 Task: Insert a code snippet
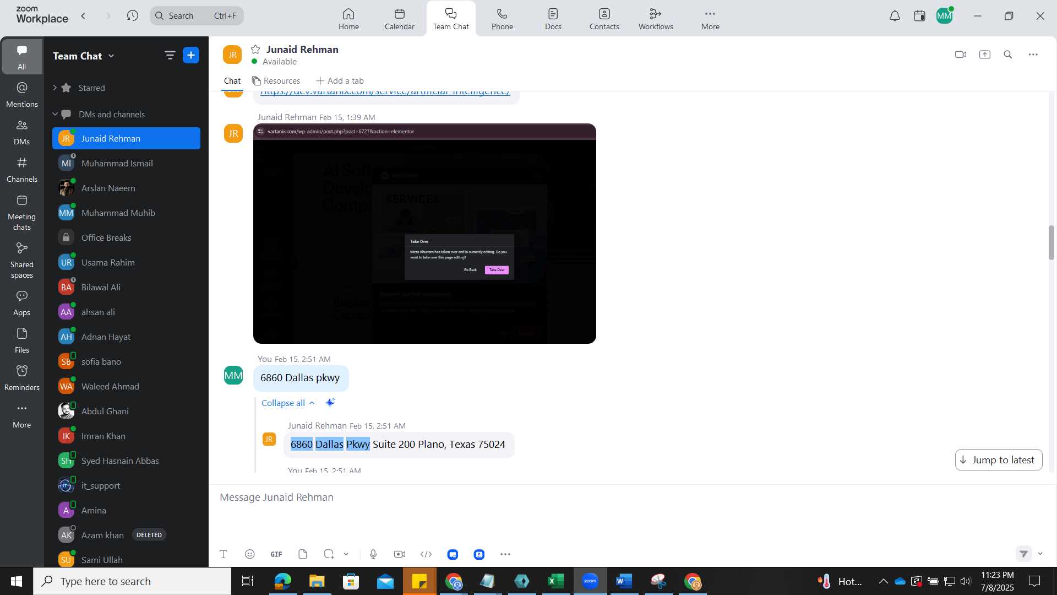click(426, 554)
